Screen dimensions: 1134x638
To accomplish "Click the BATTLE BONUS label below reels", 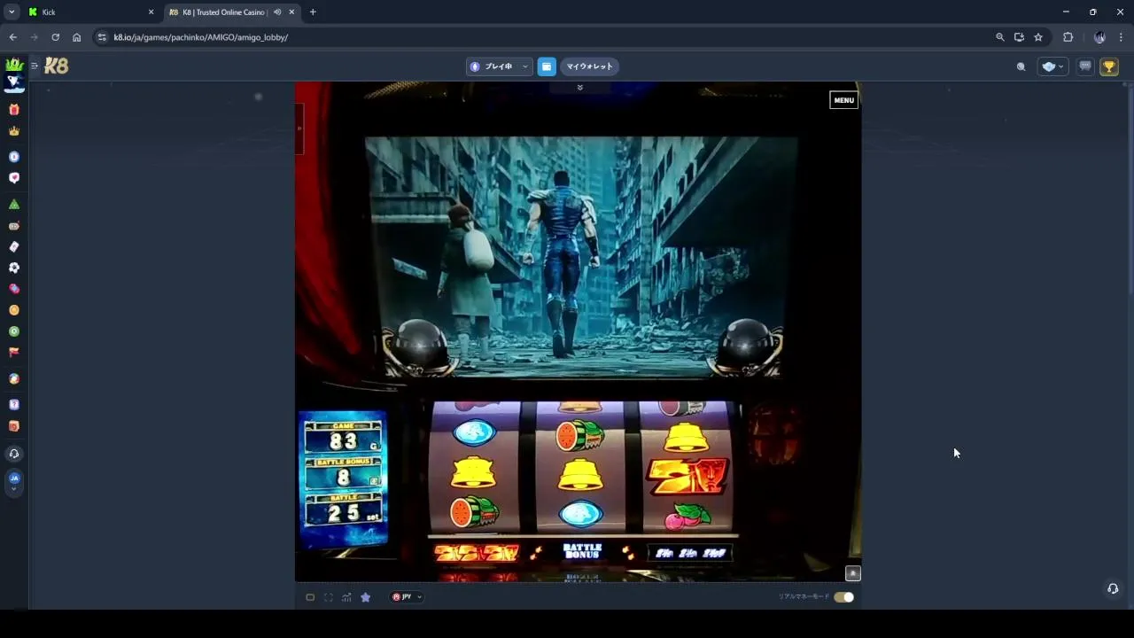I will pos(582,551).
